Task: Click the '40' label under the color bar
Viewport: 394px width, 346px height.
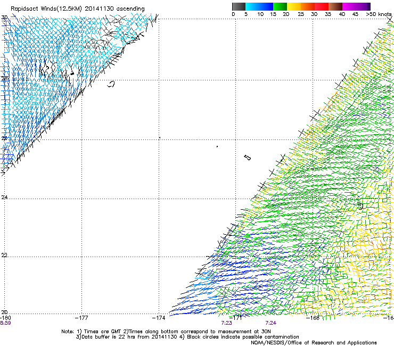Action: coord(342,14)
